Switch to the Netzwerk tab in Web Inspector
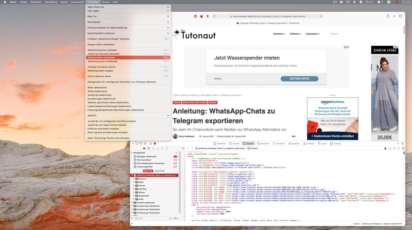412x230 pixels. click(x=263, y=143)
